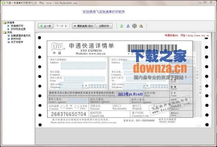217x147 pixels.
Task: Click the crosshair target icon
Action: (135, 26)
